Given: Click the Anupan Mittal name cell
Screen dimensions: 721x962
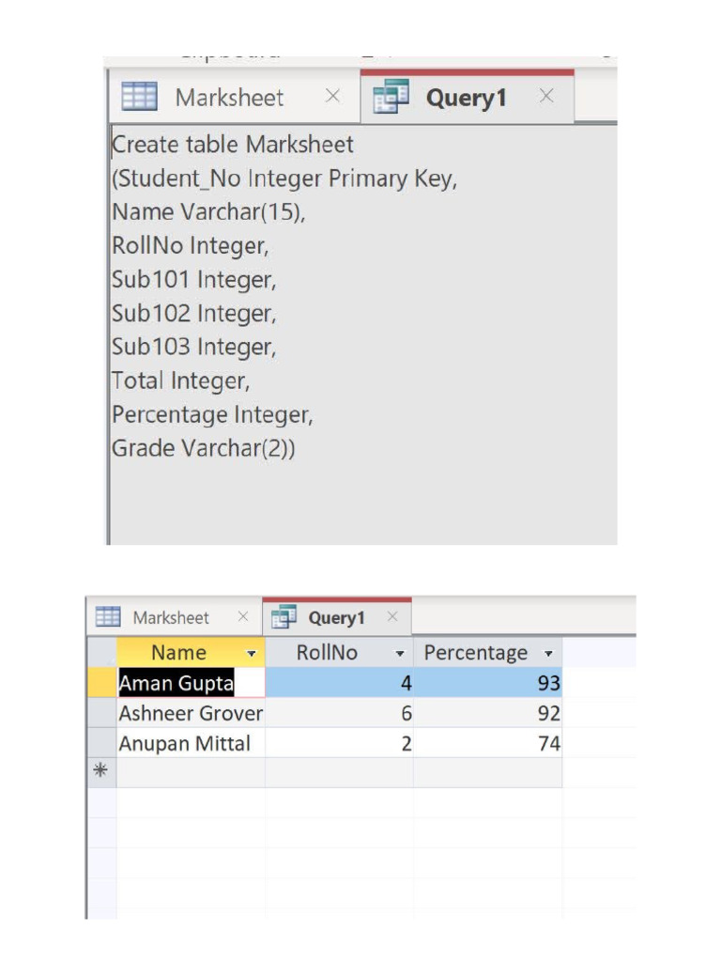Looking at the screenshot, I should [184, 743].
